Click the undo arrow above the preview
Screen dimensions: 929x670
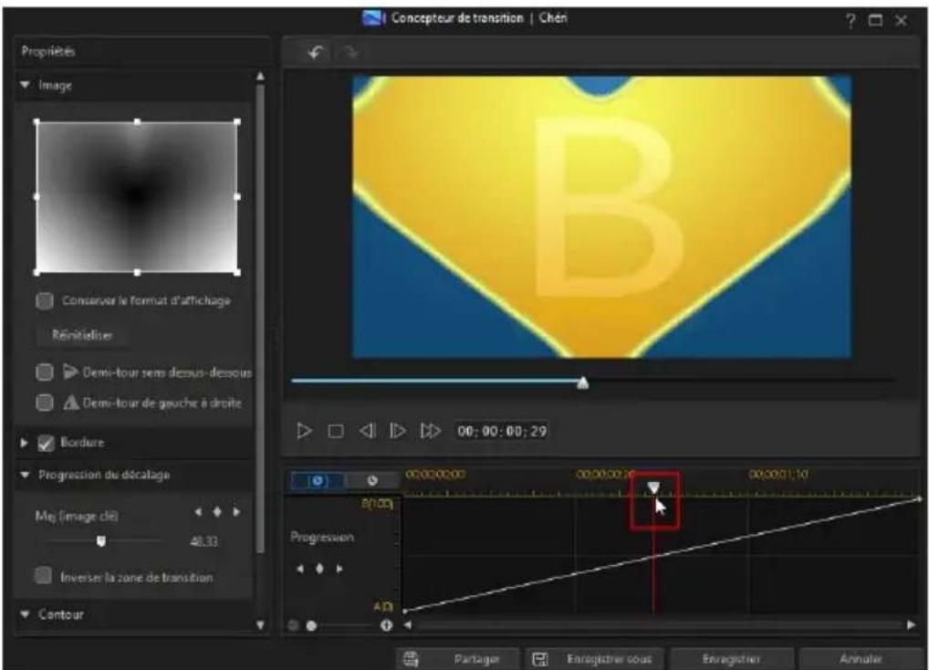(x=317, y=54)
